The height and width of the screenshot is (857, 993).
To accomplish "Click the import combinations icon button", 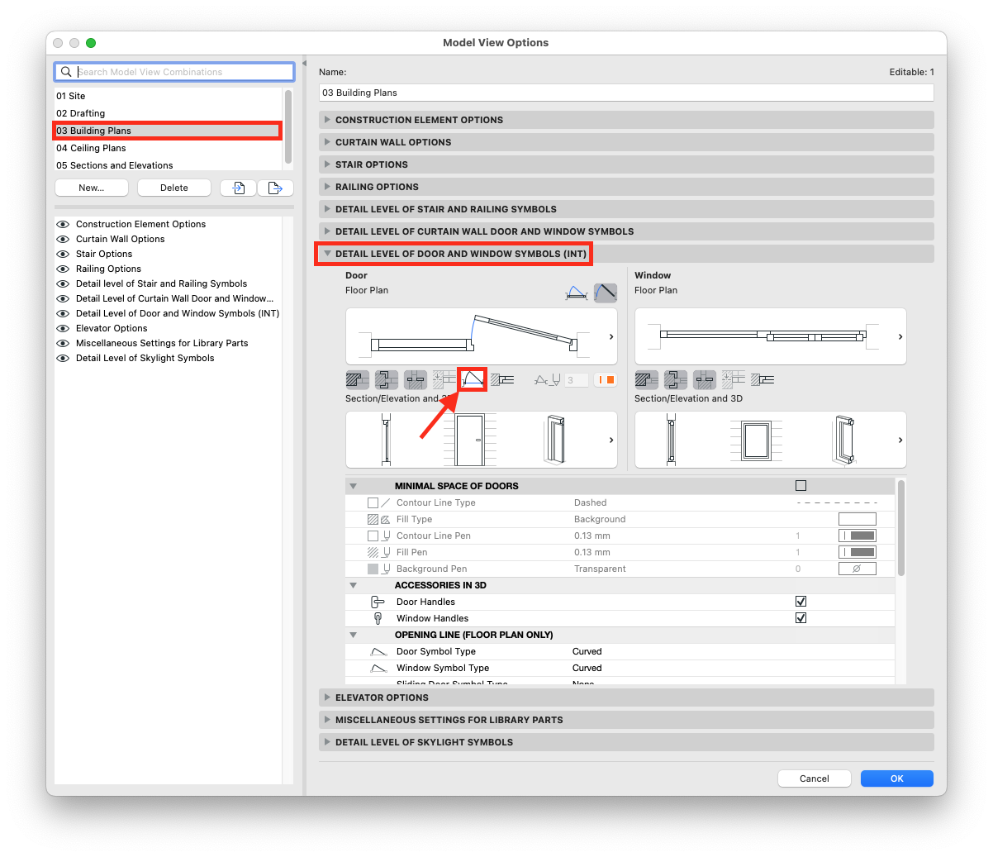I will point(238,188).
